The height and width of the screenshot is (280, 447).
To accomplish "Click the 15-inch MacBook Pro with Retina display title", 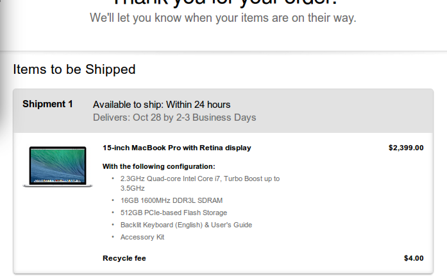I will pos(176,148).
